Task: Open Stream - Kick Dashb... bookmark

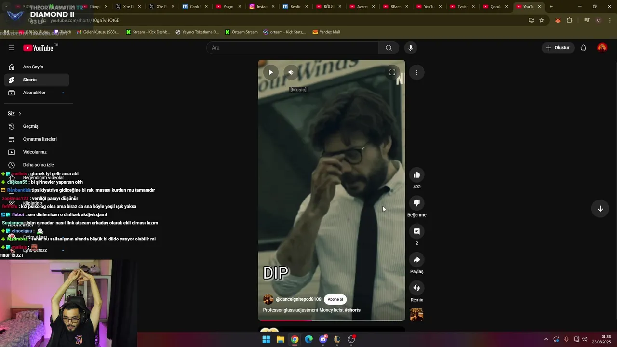Action: [x=148, y=32]
